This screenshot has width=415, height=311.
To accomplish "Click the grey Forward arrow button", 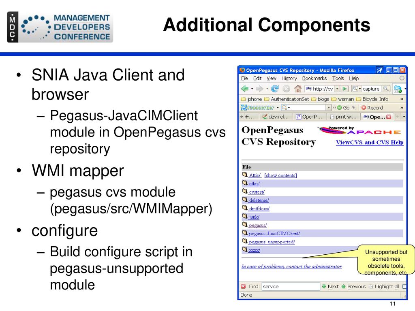I will [x=260, y=89].
